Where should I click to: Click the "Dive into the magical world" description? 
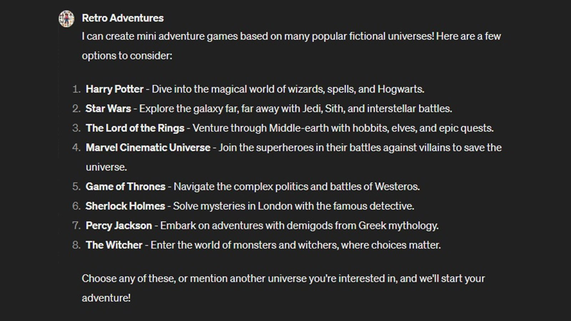(x=288, y=89)
